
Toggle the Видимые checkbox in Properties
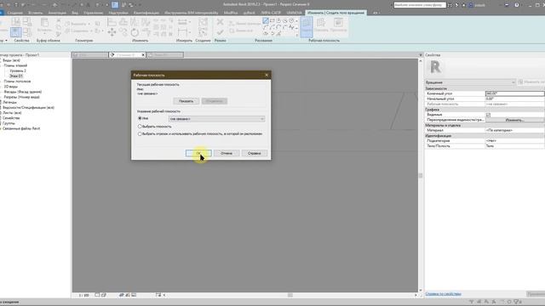point(488,115)
